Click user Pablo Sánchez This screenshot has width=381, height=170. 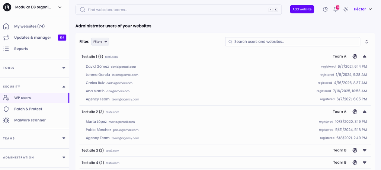[x=98, y=130]
